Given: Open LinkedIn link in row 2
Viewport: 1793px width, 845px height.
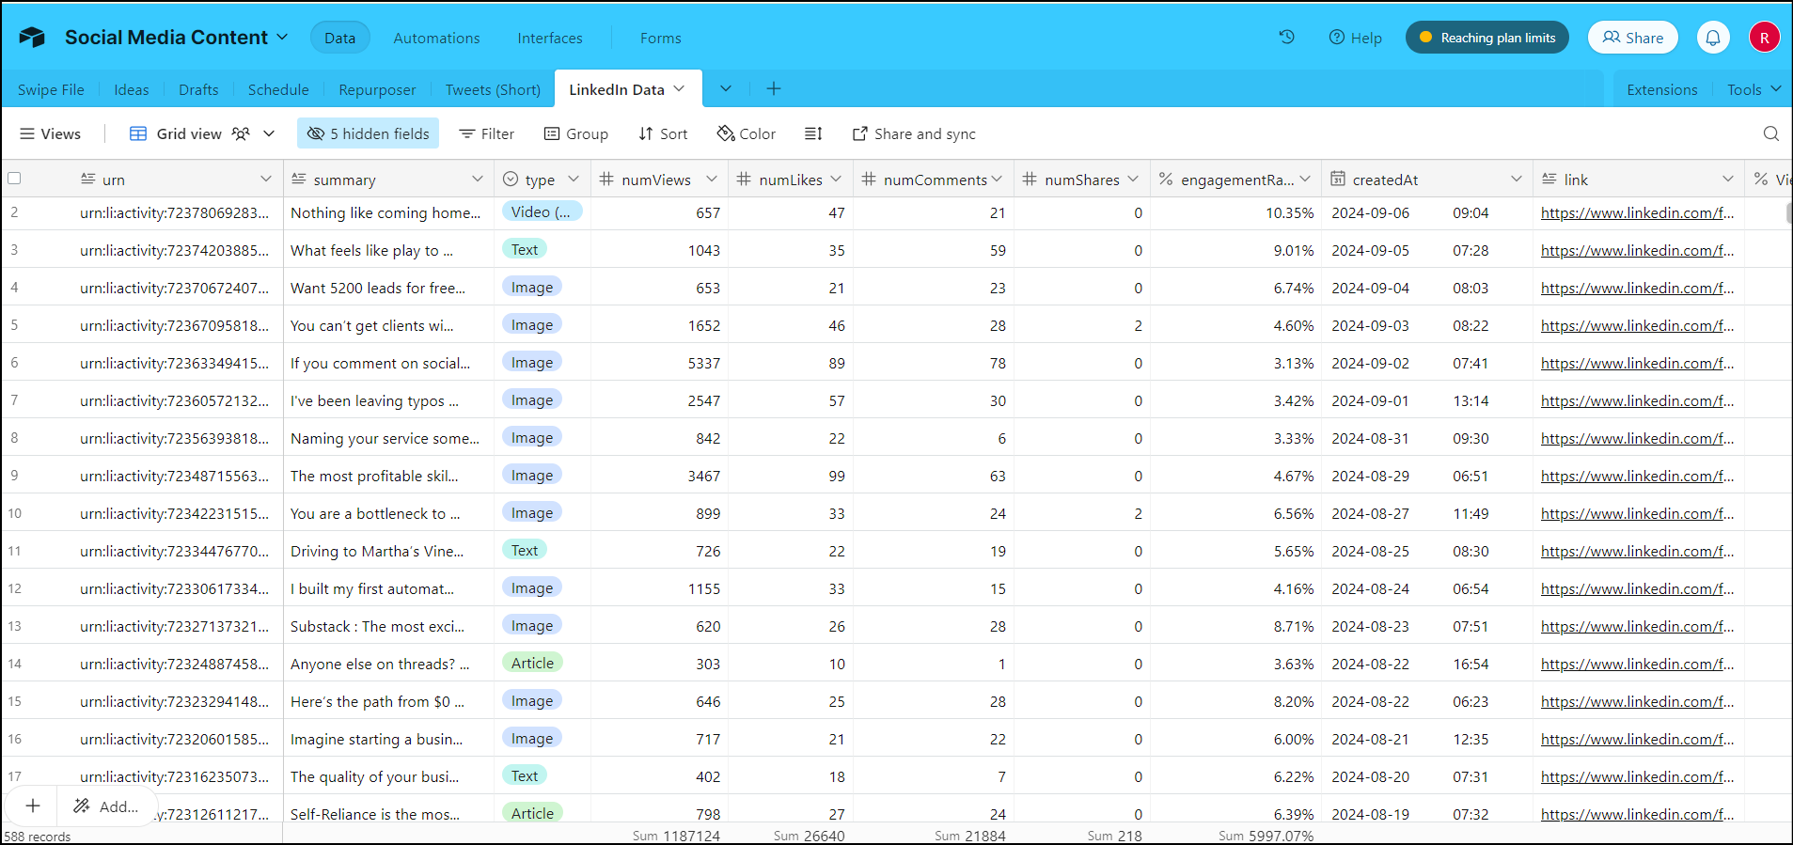Looking at the screenshot, I should coord(1637,212).
